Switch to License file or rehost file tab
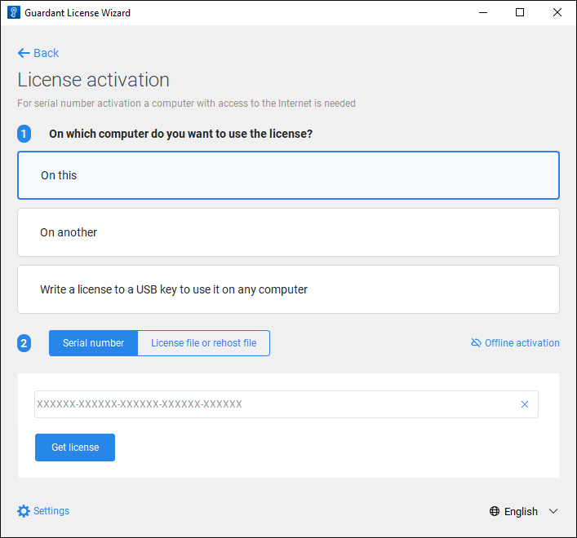The image size is (577, 538). coord(203,343)
